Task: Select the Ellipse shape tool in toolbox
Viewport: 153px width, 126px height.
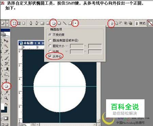Action: point(6,86)
